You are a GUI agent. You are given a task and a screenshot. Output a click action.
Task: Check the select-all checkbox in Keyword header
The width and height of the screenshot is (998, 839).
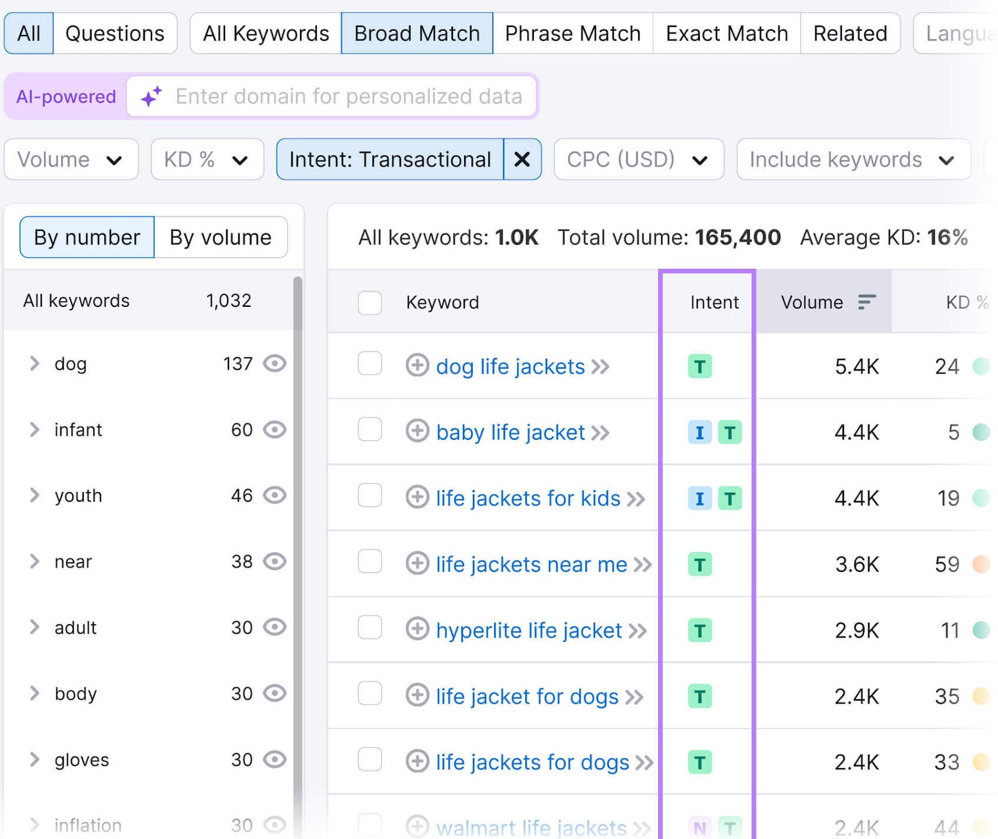point(370,303)
